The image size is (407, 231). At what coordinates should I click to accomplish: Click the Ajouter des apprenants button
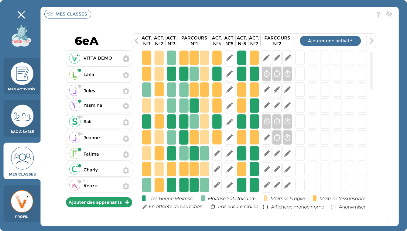point(99,202)
